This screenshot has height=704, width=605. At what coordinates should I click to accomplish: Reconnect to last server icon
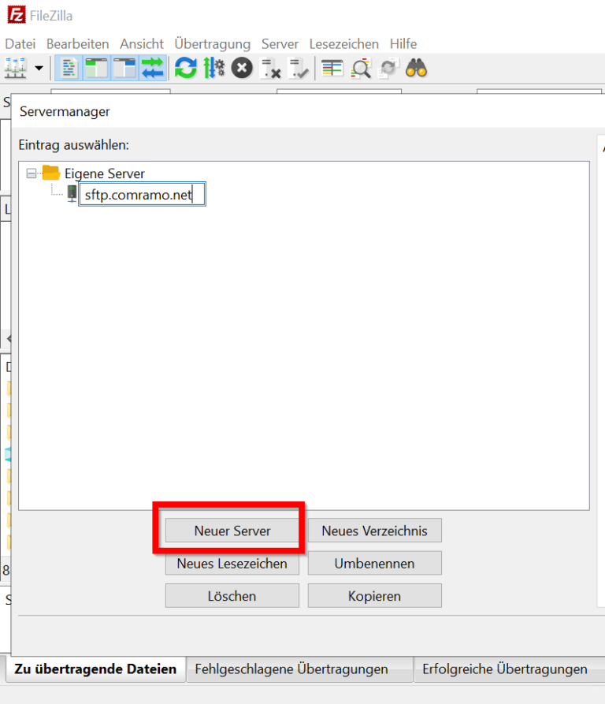tap(299, 69)
